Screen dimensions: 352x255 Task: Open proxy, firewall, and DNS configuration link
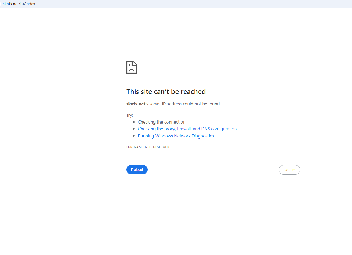click(187, 129)
